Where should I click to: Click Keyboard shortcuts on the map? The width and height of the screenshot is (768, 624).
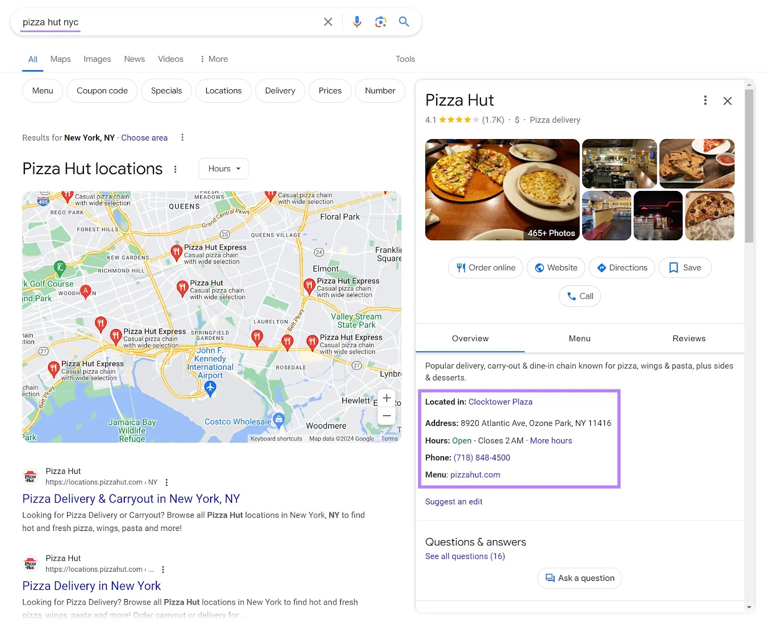click(276, 439)
